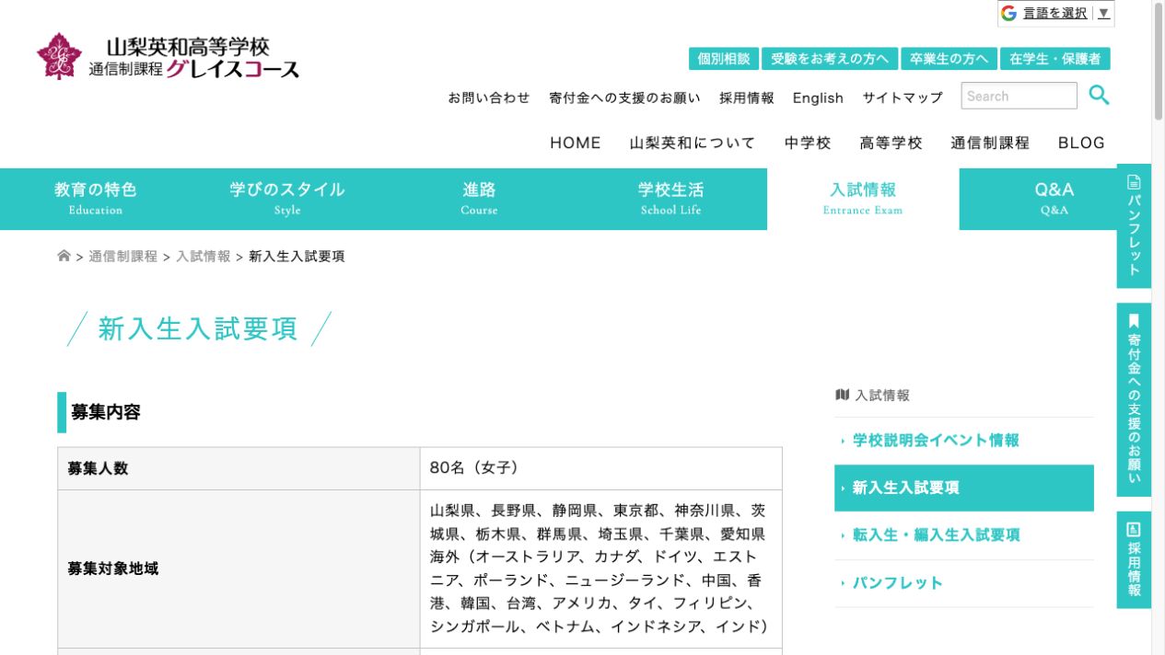1165x655 pixels.
Task: Click the 新入生入試要項 breadcrumb current page text
Action: 297,257
